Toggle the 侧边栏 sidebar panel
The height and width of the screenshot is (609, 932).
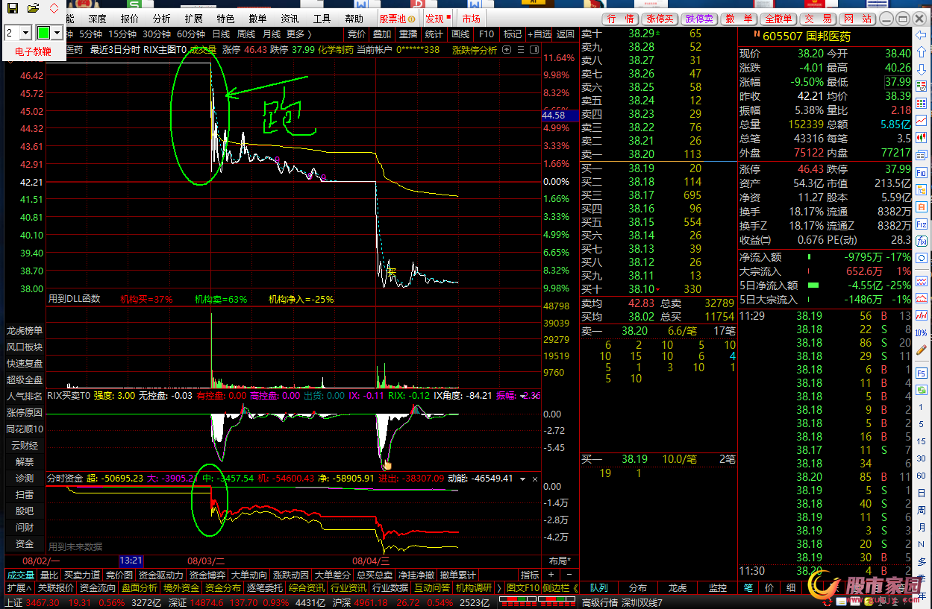(556, 588)
